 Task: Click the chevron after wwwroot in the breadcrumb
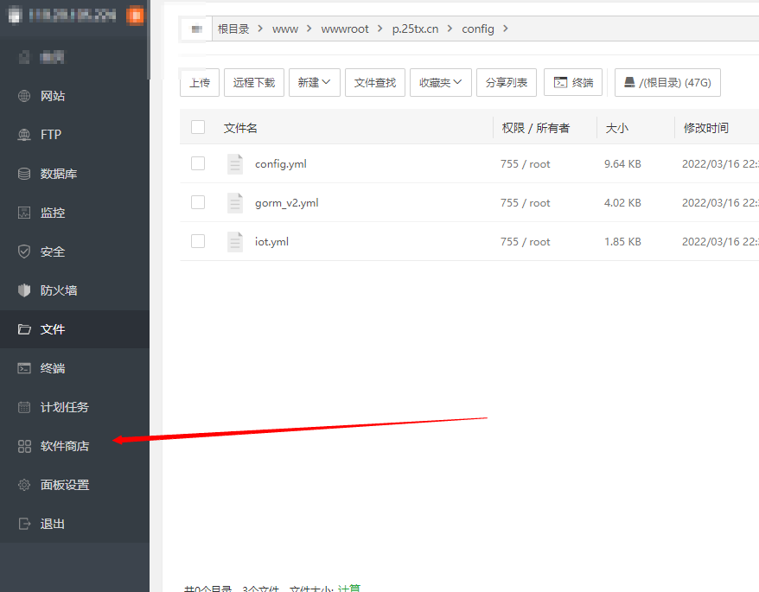(380, 29)
